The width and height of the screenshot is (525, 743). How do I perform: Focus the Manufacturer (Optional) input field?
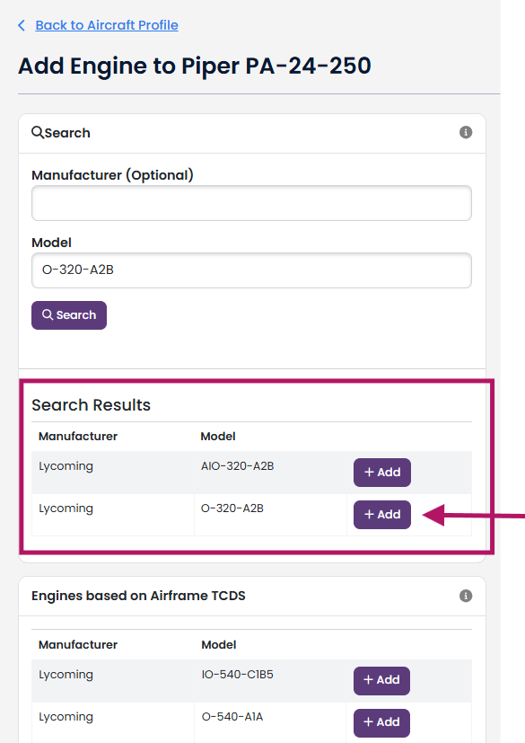pyautogui.click(x=251, y=203)
